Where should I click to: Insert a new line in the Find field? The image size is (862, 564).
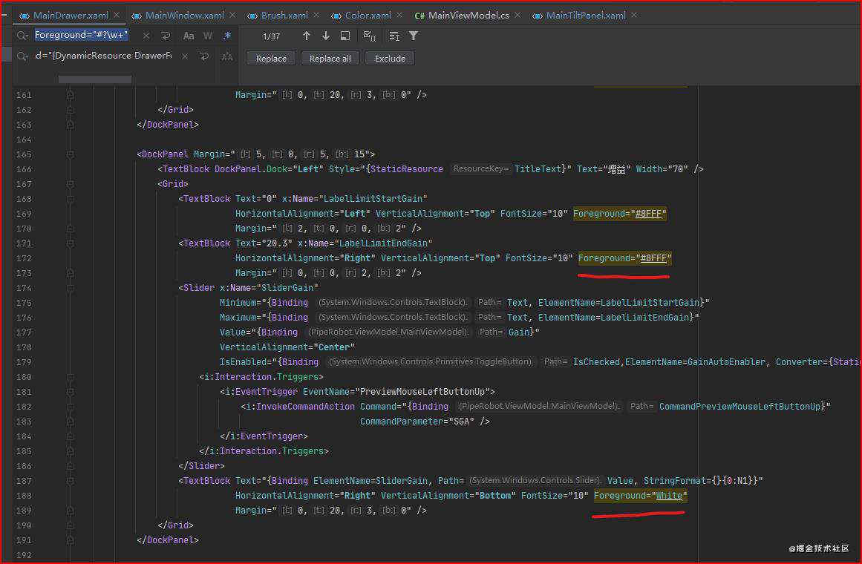[x=166, y=36]
